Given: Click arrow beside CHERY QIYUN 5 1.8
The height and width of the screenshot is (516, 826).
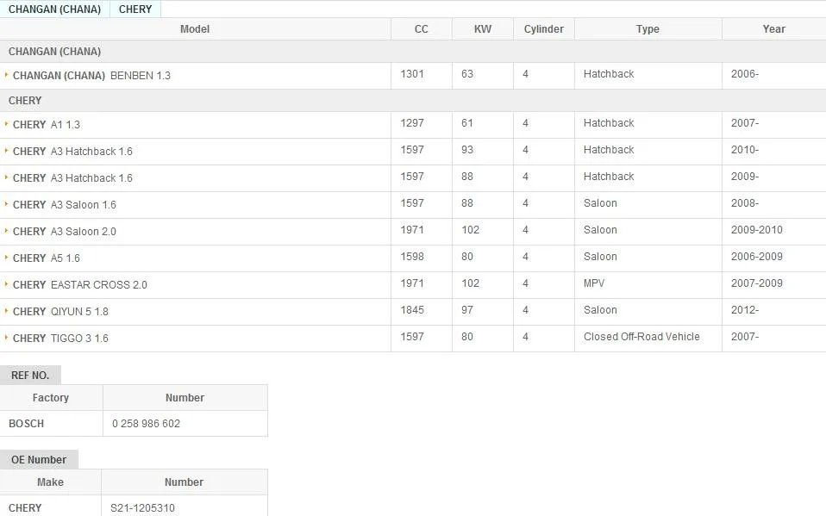Looking at the screenshot, I should tap(6, 311).
